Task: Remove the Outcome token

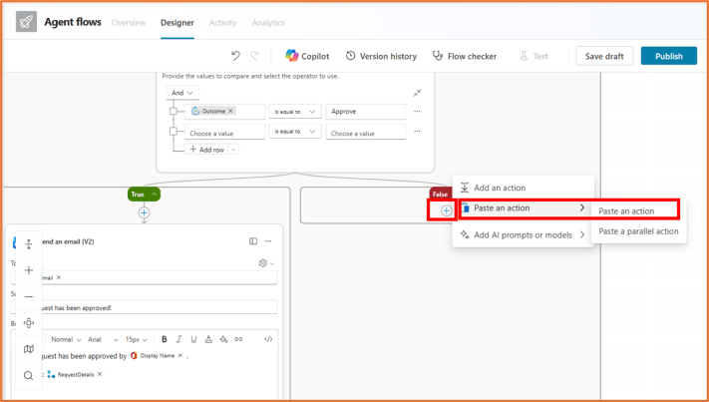Action: point(230,111)
